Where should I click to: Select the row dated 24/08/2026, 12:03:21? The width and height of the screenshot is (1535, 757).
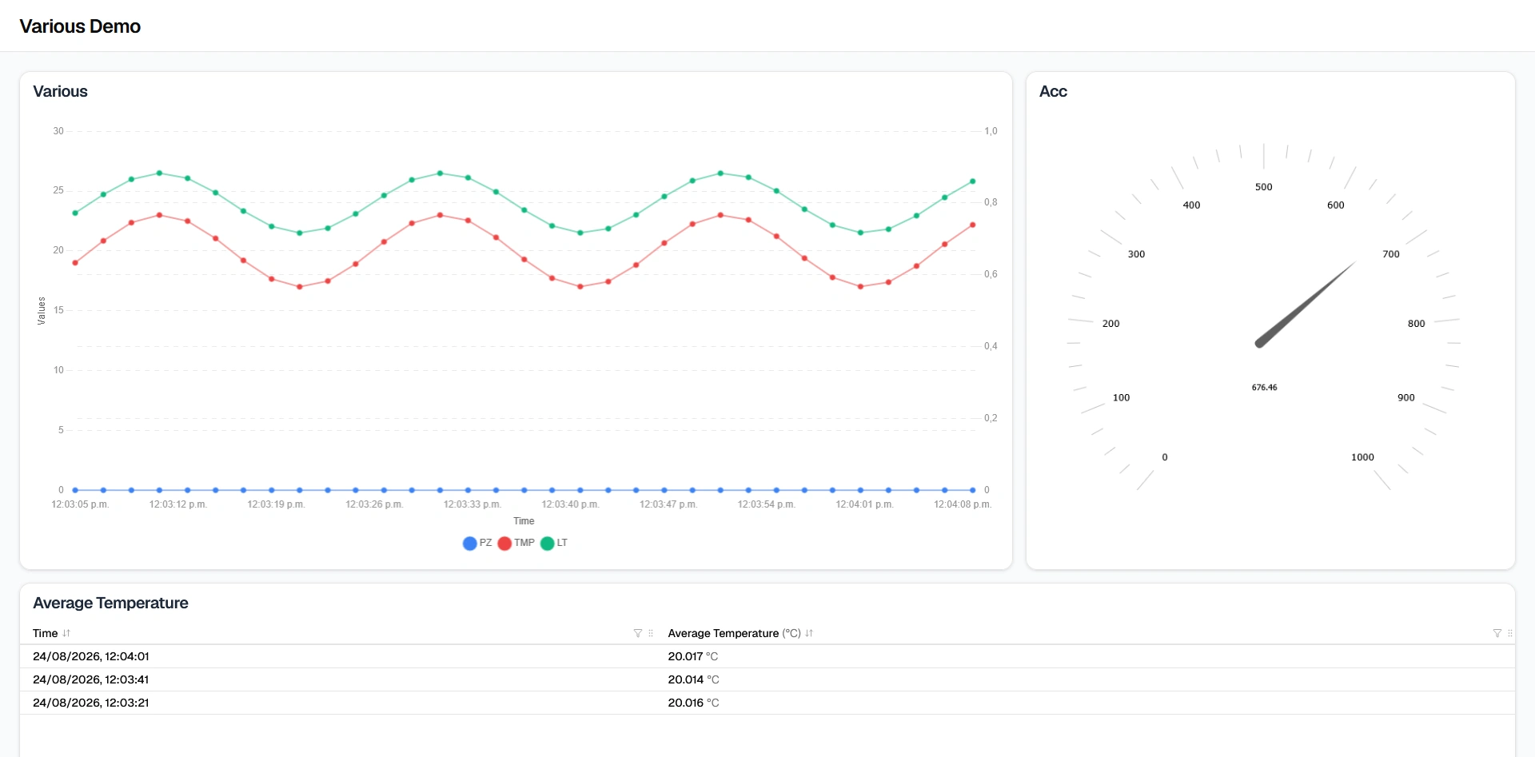(767, 703)
